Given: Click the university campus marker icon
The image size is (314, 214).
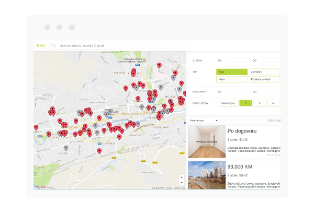Looking at the screenshot, I should (117, 112).
